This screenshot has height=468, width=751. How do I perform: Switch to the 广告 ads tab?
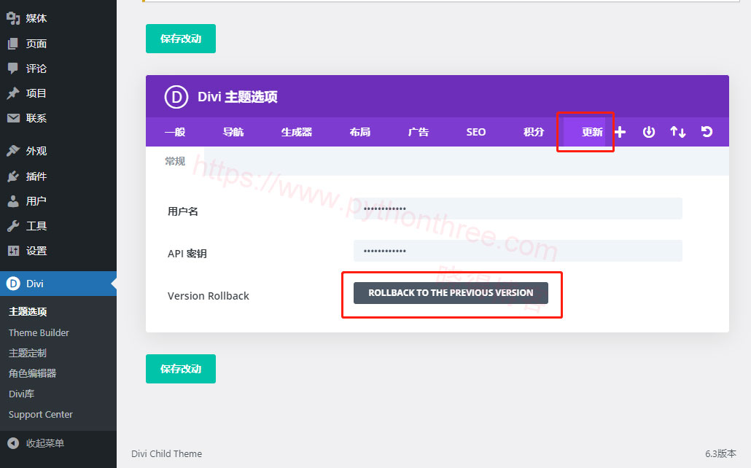tap(418, 132)
